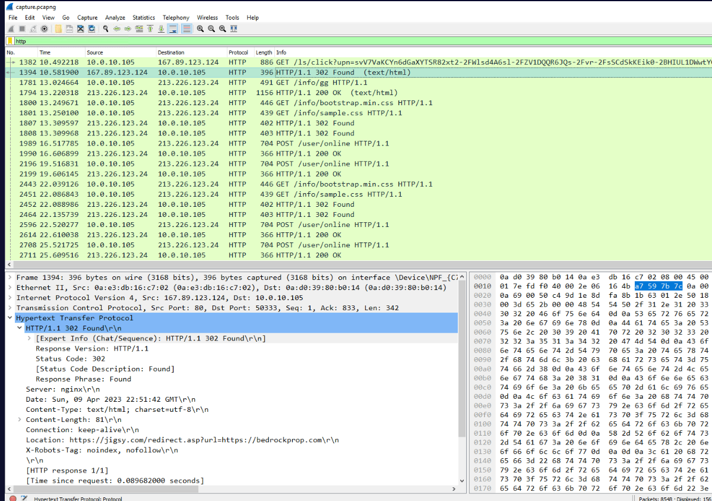This screenshot has width=712, height=501.
Task: Jump to the last packet
Action: tap(161, 29)
